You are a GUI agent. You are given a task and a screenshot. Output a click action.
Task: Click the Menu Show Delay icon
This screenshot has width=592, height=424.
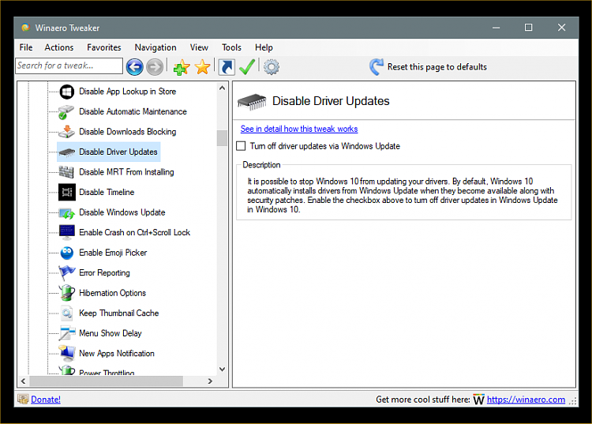click(67, 333)
